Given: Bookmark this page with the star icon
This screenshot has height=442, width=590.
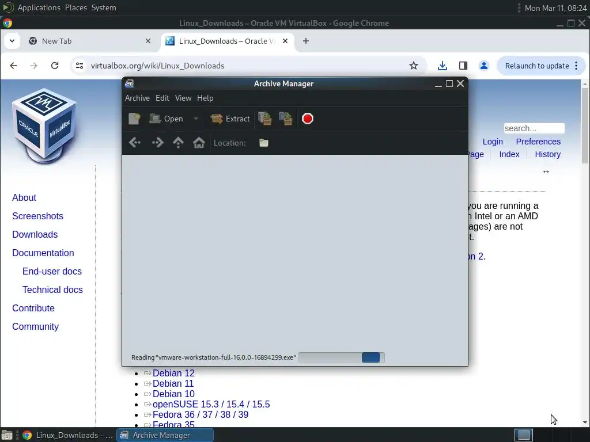Looking at the screenshot, I should (x=414, y=66).
